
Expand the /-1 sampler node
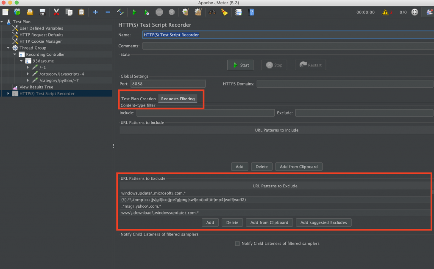tap(28, 67)
